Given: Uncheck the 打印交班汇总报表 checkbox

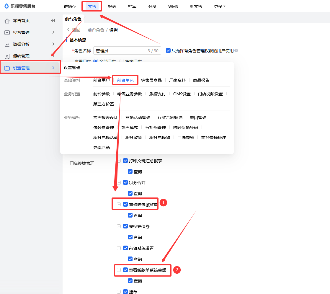Looking at the screenshot, I should coord(125,161).
